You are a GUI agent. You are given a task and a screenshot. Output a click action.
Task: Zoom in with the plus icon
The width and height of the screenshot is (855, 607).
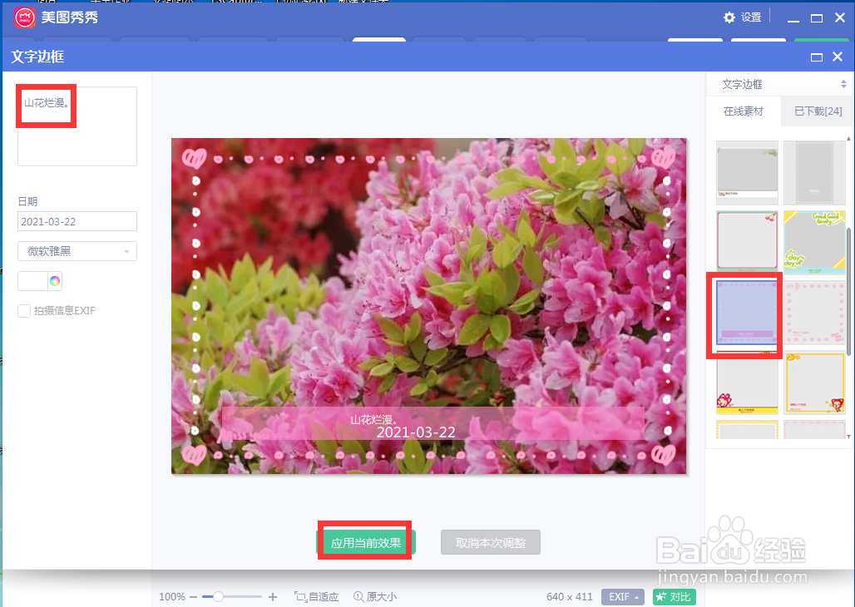pos(273,597)
